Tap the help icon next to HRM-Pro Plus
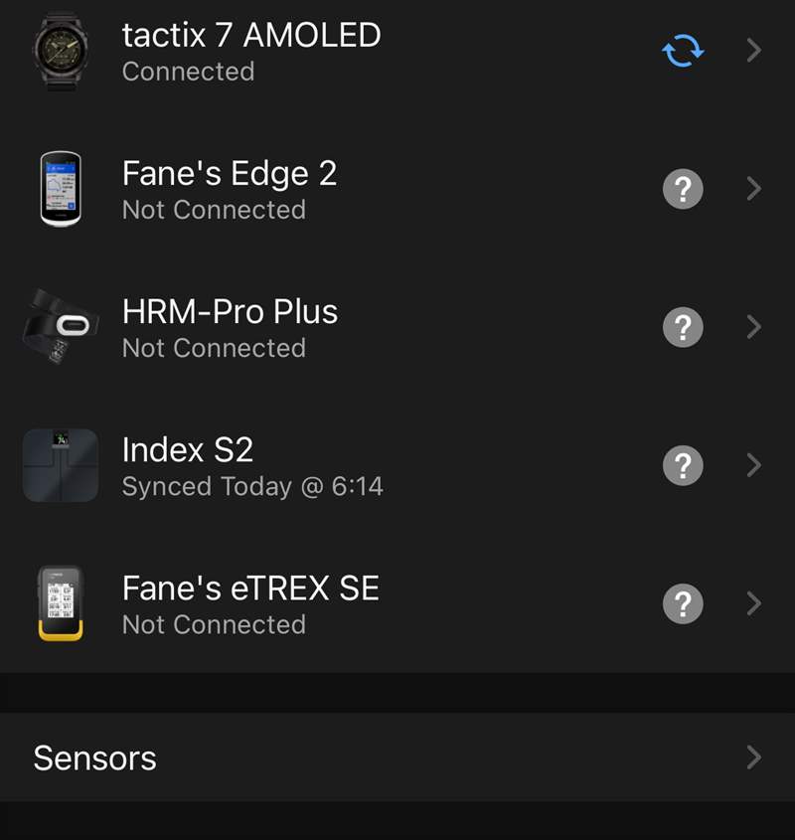Screen dimensions: 795x840 click(683, 327)
